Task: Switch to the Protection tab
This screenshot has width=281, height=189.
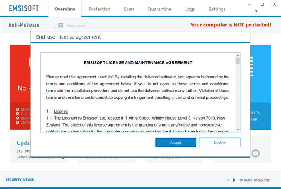Action: coord(99,9)
